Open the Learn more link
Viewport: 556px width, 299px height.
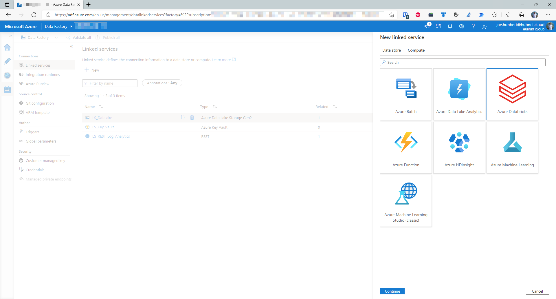[224, 60]
